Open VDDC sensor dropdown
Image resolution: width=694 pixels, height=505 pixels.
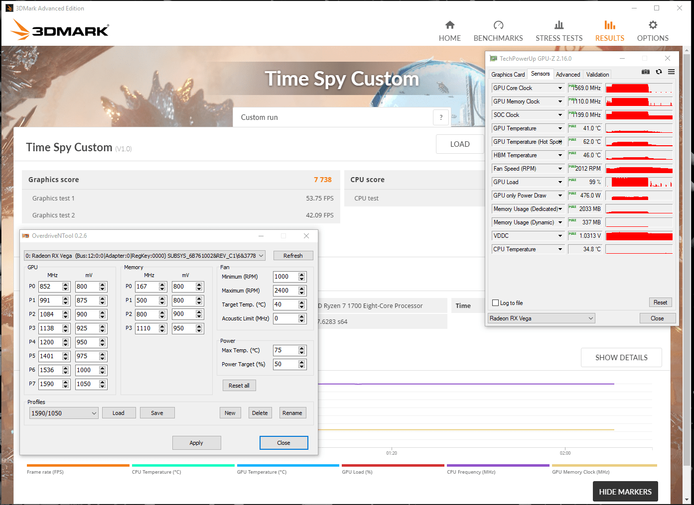560,236
